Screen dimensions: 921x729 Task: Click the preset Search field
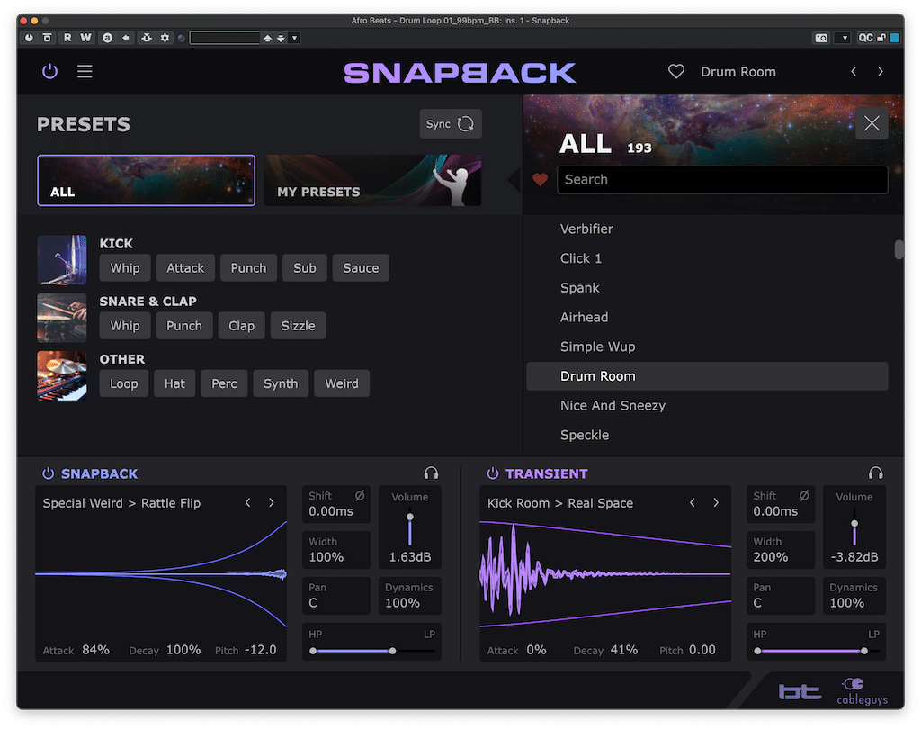[722, 180]
